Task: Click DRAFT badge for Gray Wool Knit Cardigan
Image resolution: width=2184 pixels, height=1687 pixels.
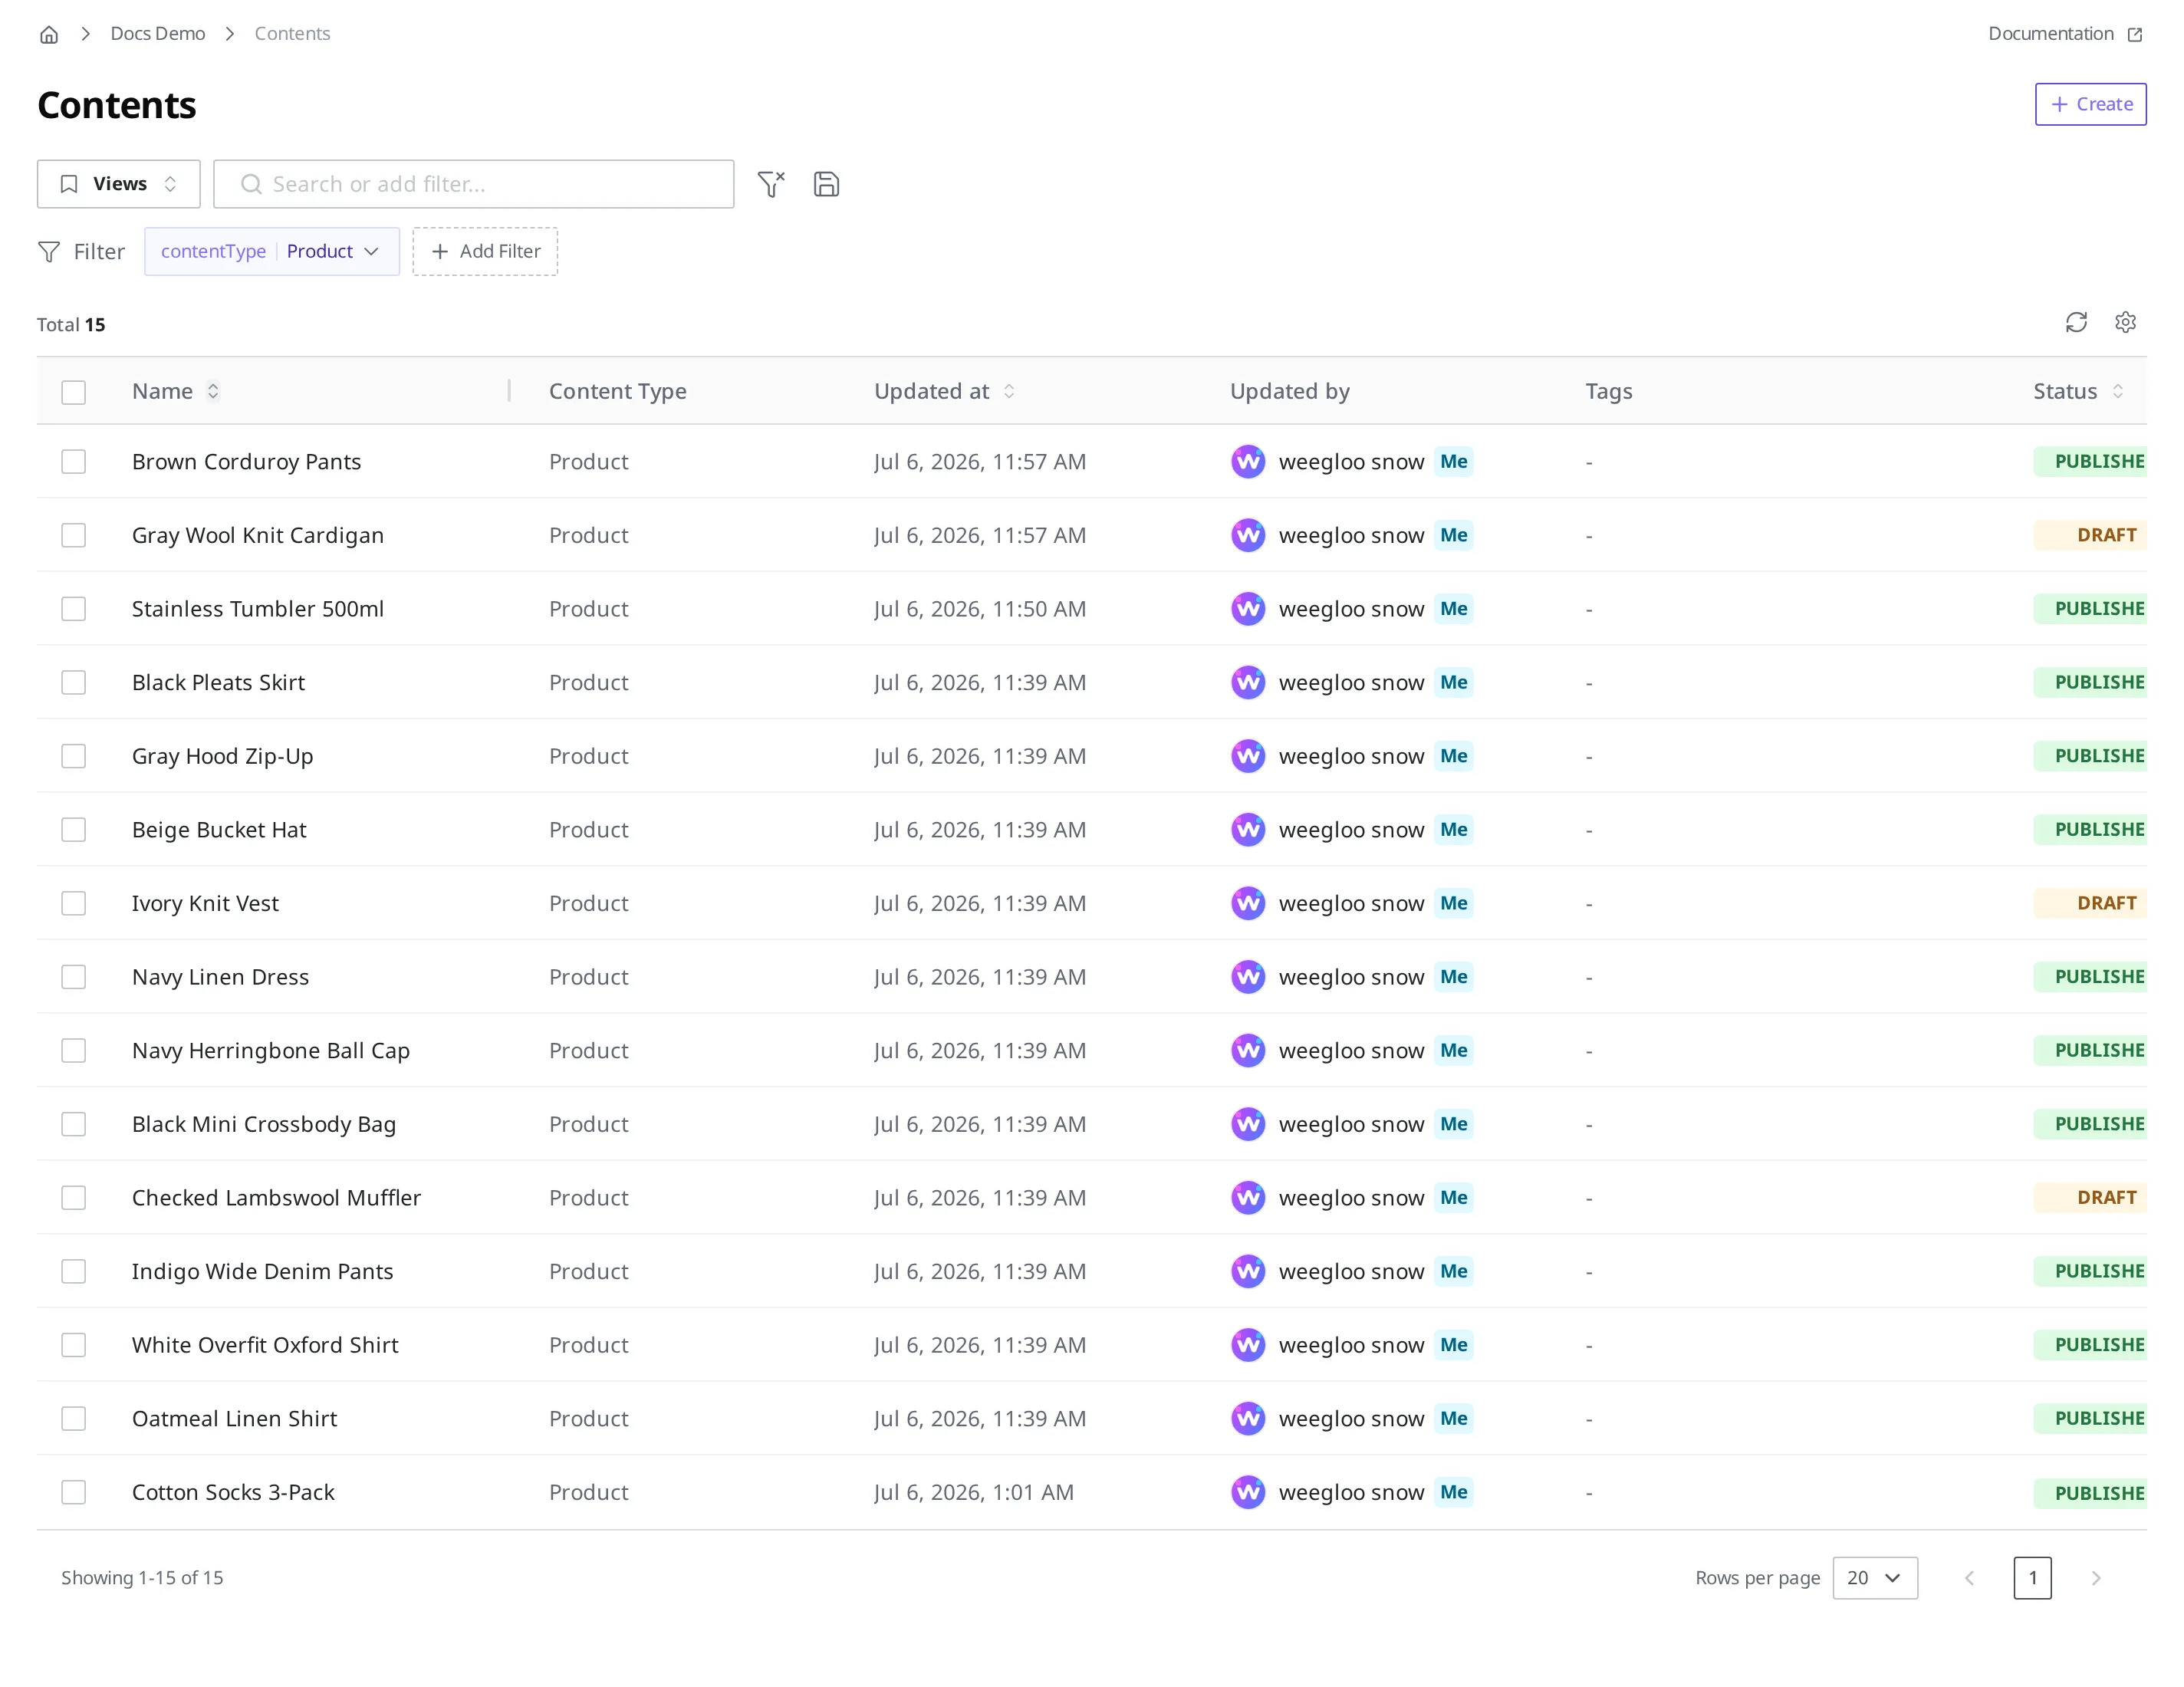Action: click(x=2090, y=535)
